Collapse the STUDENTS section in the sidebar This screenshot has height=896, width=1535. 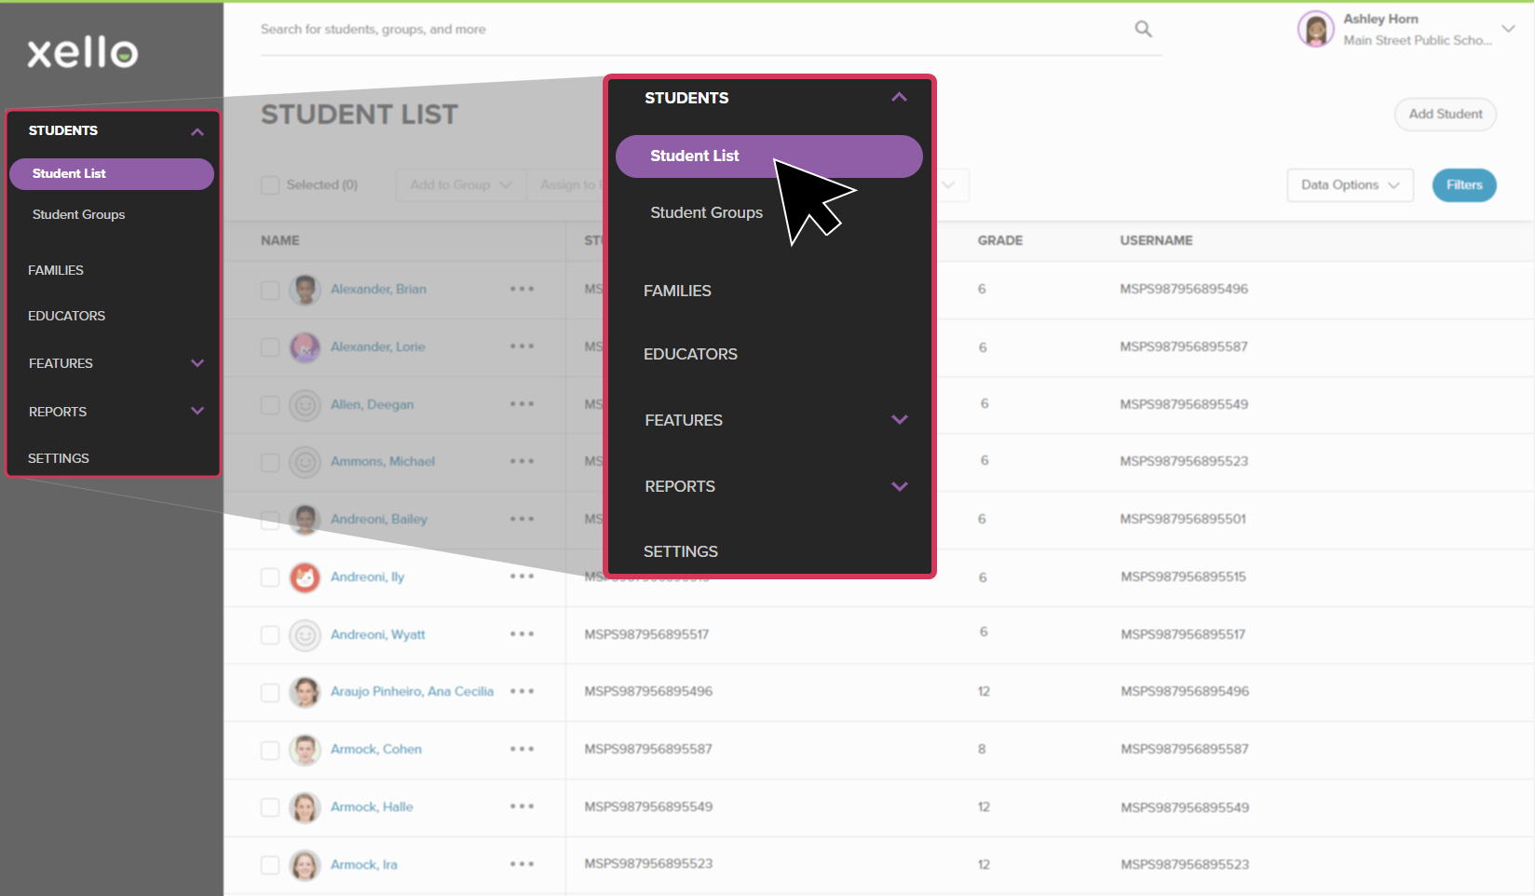coord(197,131)
